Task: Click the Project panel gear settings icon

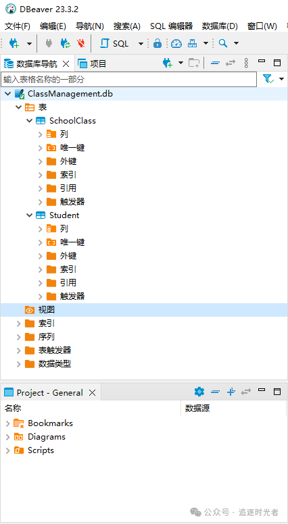Action: 199,392
